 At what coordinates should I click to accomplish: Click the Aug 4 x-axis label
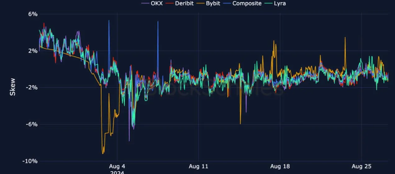click(117, 167)
